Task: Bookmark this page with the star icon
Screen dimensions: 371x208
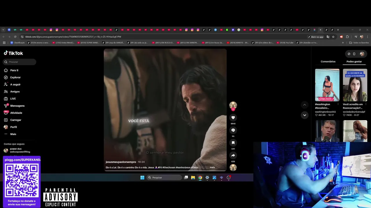Action: (333, 37)
